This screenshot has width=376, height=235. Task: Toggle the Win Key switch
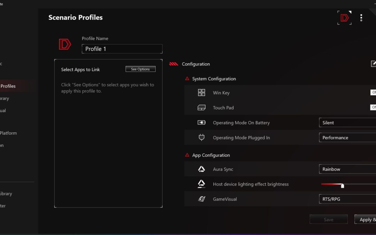tap(373, 93)
